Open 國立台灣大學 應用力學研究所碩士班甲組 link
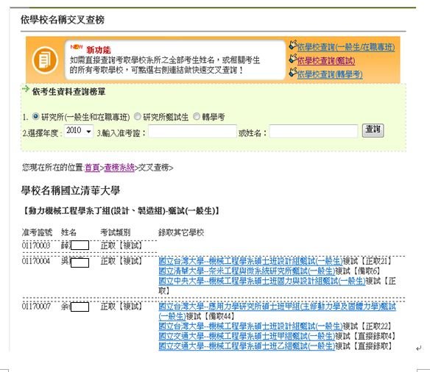This screenshot has height=372, width=430. pos(278,307)
